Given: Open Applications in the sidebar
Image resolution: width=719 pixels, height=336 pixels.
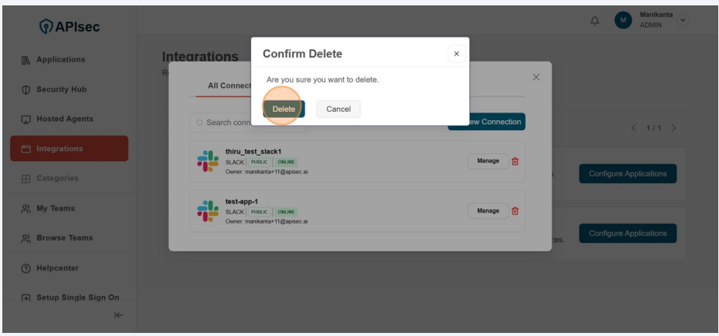Looking at the screenshot, I should tap(61, 60).
